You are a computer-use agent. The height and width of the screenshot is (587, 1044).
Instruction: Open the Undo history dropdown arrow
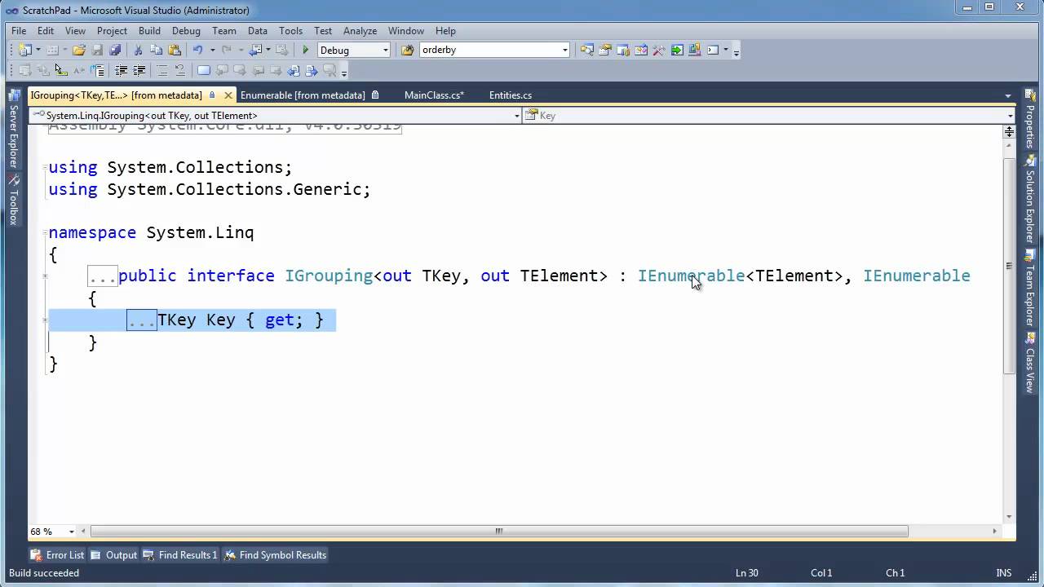point(212,50)
